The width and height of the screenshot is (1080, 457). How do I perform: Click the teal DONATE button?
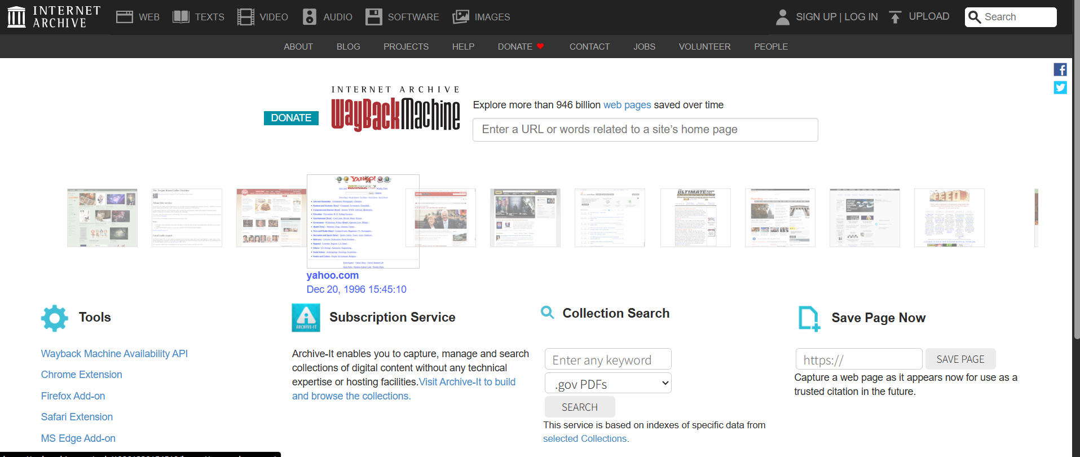pyautogui.click(x=291, y=118)
